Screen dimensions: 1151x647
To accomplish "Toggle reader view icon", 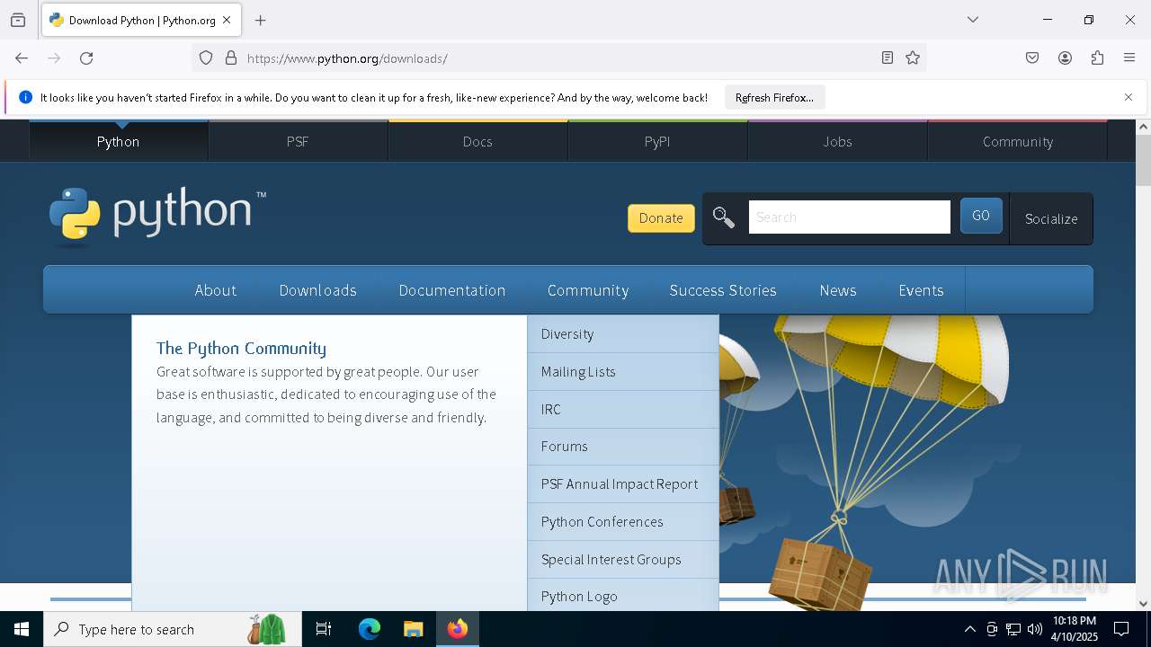I will point(888,58).
